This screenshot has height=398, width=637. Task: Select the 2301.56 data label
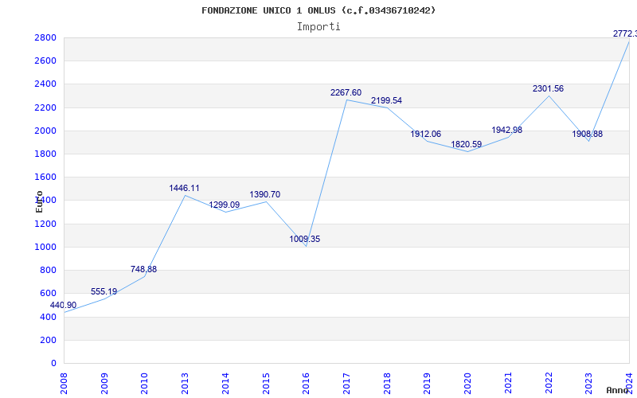click(x=548, y=88)
